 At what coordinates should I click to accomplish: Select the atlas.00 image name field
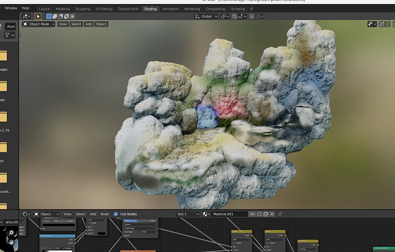click(x=11, y=222)
